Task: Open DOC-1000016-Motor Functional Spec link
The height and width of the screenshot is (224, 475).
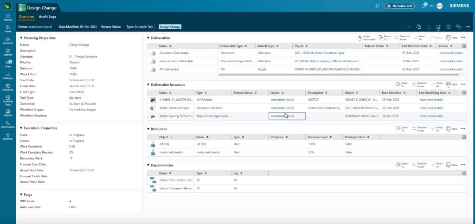Action: click(x=320, y=53)
